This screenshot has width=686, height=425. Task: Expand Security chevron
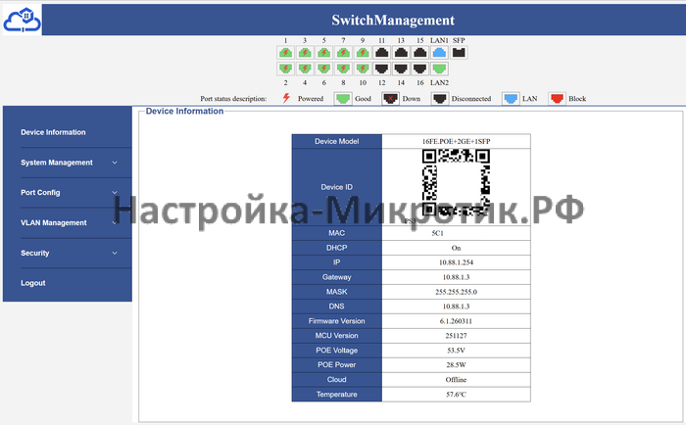(x=115, y=254)
